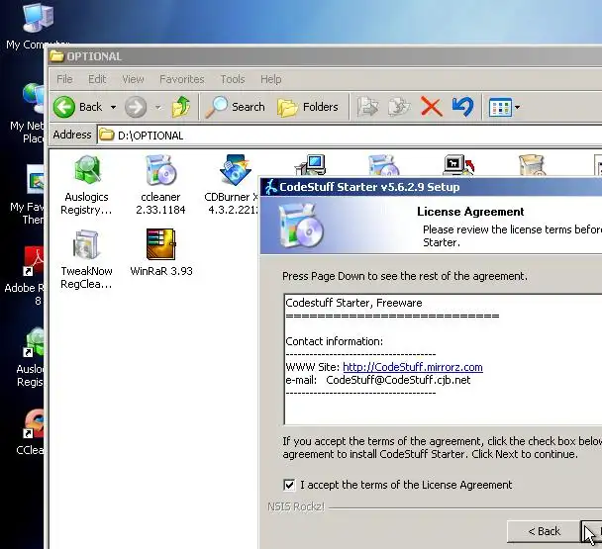
Task: Open the Forward history dropdown arrow
Action: pos(158,107)
